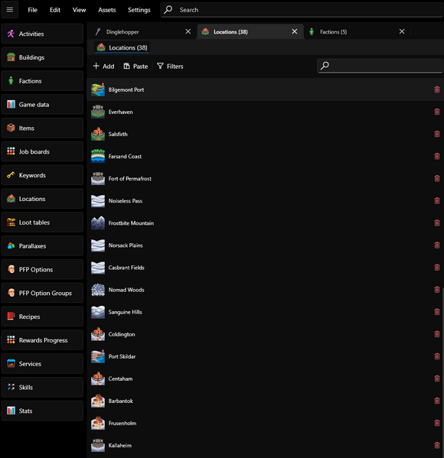
Task: Select the Barbantok location name
Action: click(120, 401)
